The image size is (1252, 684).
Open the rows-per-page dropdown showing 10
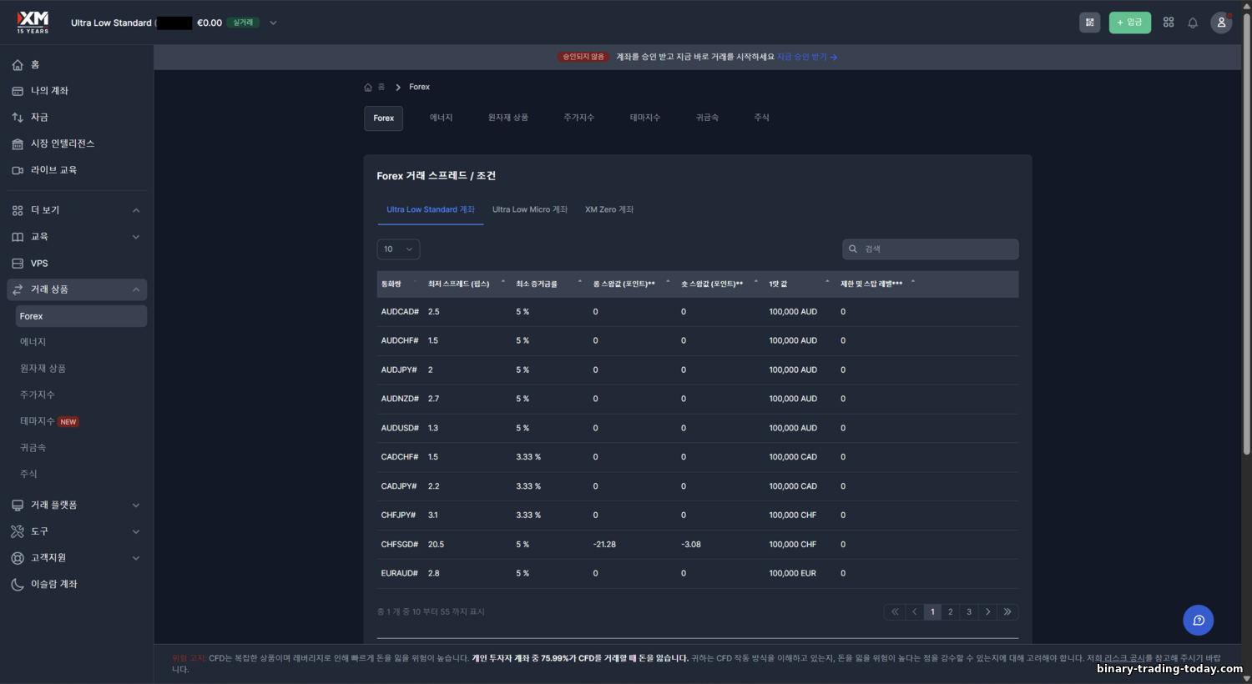click(x=398, y=249)
